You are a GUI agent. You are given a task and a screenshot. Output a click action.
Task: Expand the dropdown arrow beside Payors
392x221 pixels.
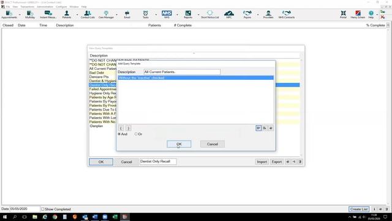click(x=258, y=15)
